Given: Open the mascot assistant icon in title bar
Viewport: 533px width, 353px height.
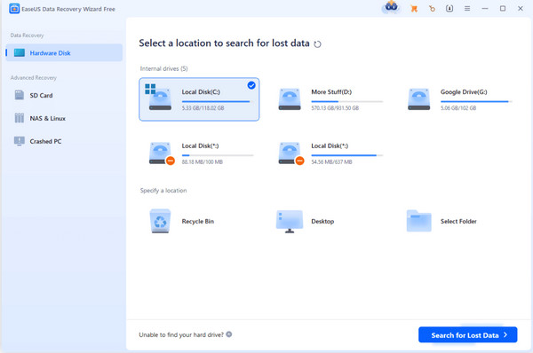Looking at the screenshot, I should pyautogui.click(x=391, y=7).
